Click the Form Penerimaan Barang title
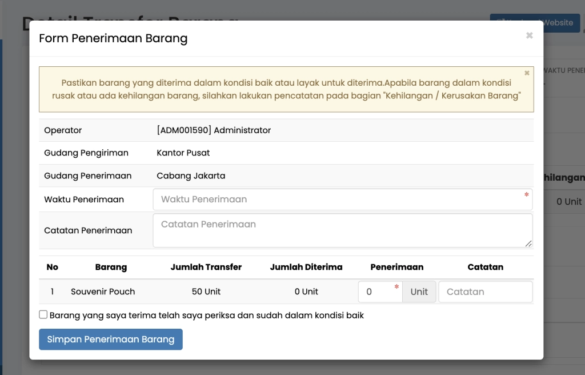This screenshot has height=375, width=585. (113, 39)
